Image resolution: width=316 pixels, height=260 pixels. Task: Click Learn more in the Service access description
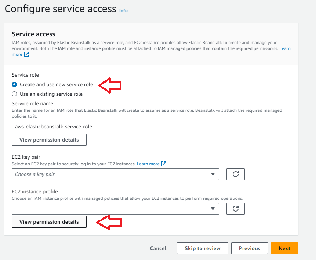285,48
